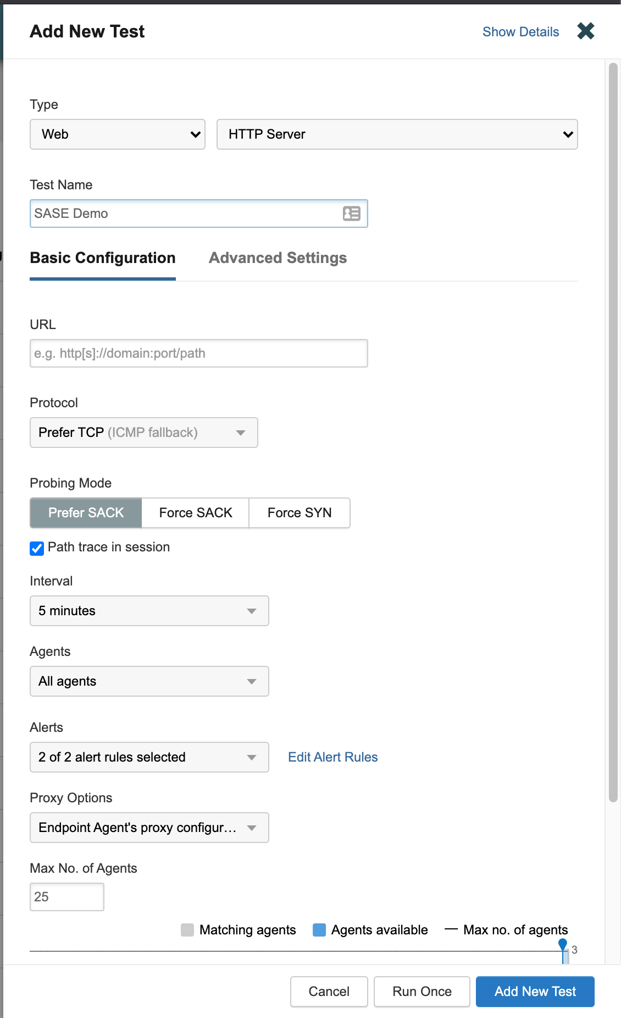Image resolution: width=621 pixels, height=1018 pixels.
Task: Select the Basic Configuration tab
Action: tap(103, 258)
